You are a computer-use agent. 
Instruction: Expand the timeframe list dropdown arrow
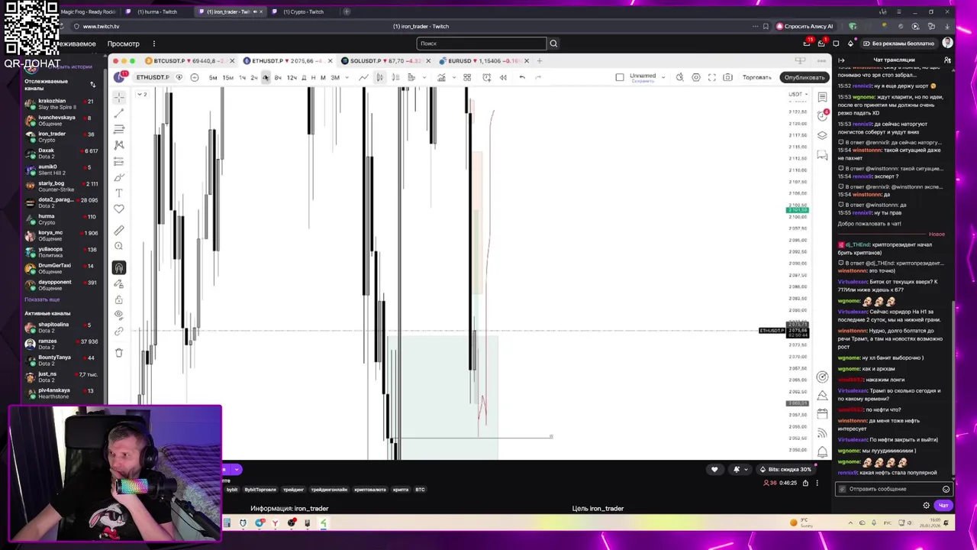(346, 77)
